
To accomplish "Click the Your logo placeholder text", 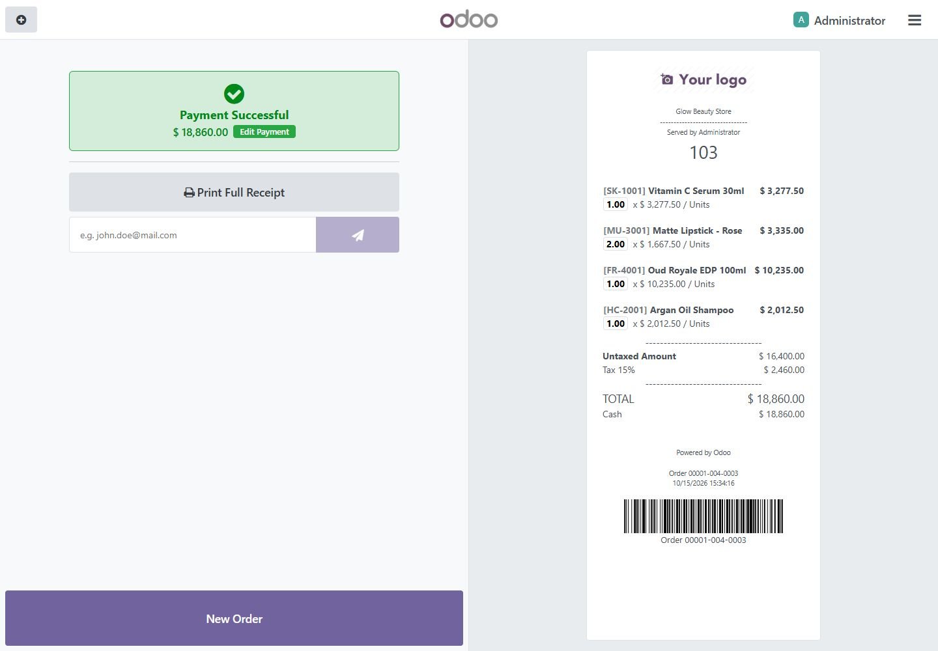I will (713, 79).
